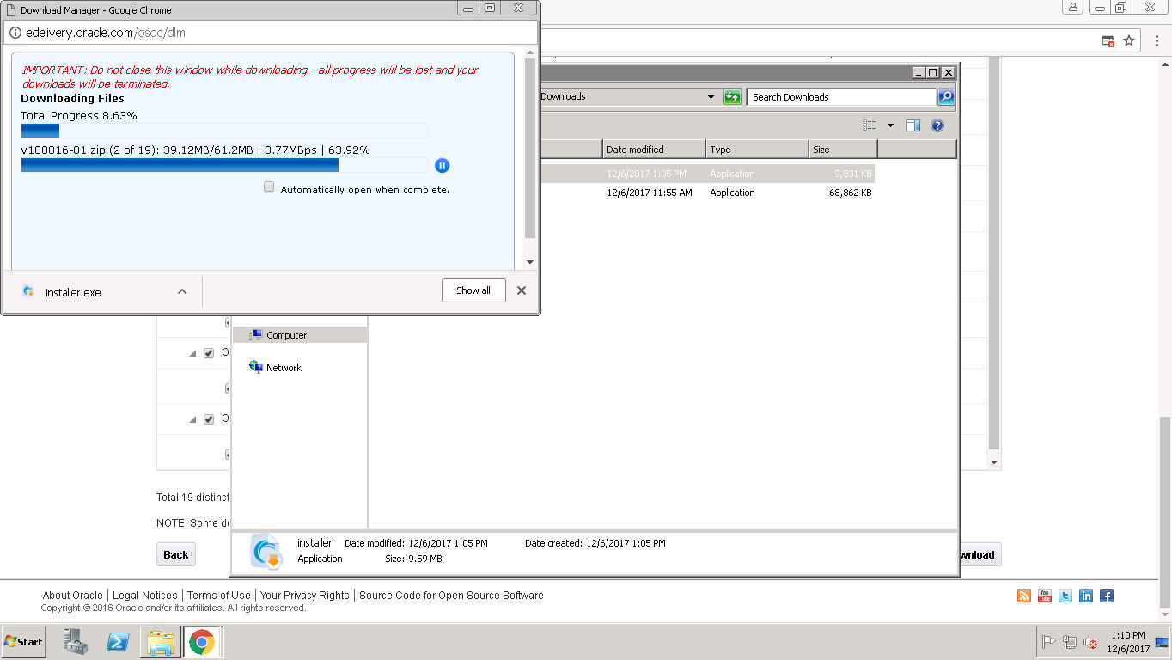This screenshot has height=660, width=1172.
Task: Pause the V100816-01.zip download
Action: point(442,165)
